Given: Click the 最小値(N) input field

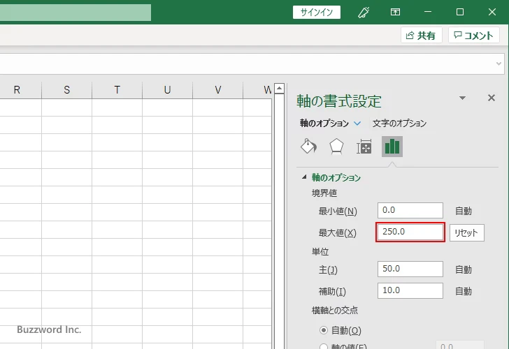Looking at the screenshot, I should coord(410,211).
